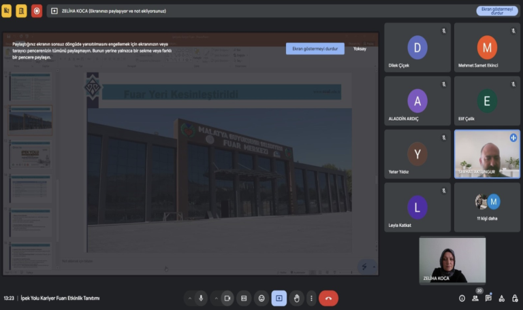Open host controls lock icon
This screenshot has width=523, height=310.
(514, 298)
